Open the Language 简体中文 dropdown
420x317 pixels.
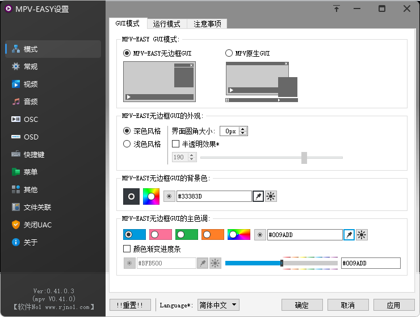pyautogui.click(x=219, y=305)
